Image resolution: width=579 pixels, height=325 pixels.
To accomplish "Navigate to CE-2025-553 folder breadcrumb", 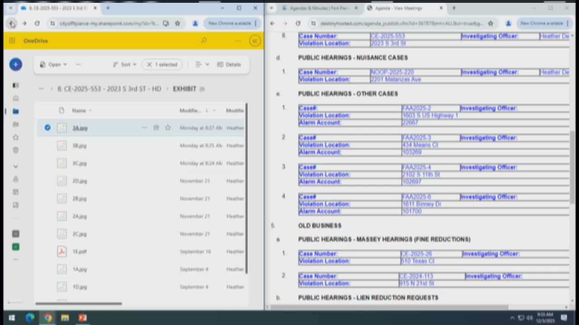I will click(109, 89).
